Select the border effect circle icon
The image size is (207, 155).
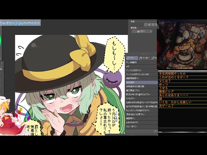(x=146, y=25)
